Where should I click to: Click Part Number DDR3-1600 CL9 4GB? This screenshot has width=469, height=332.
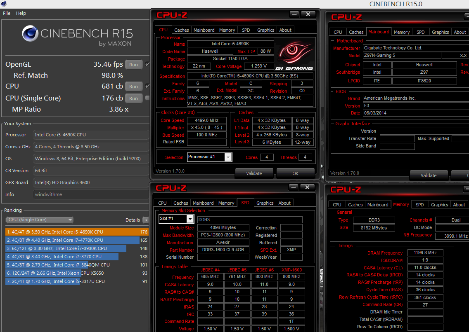[223, 250]
